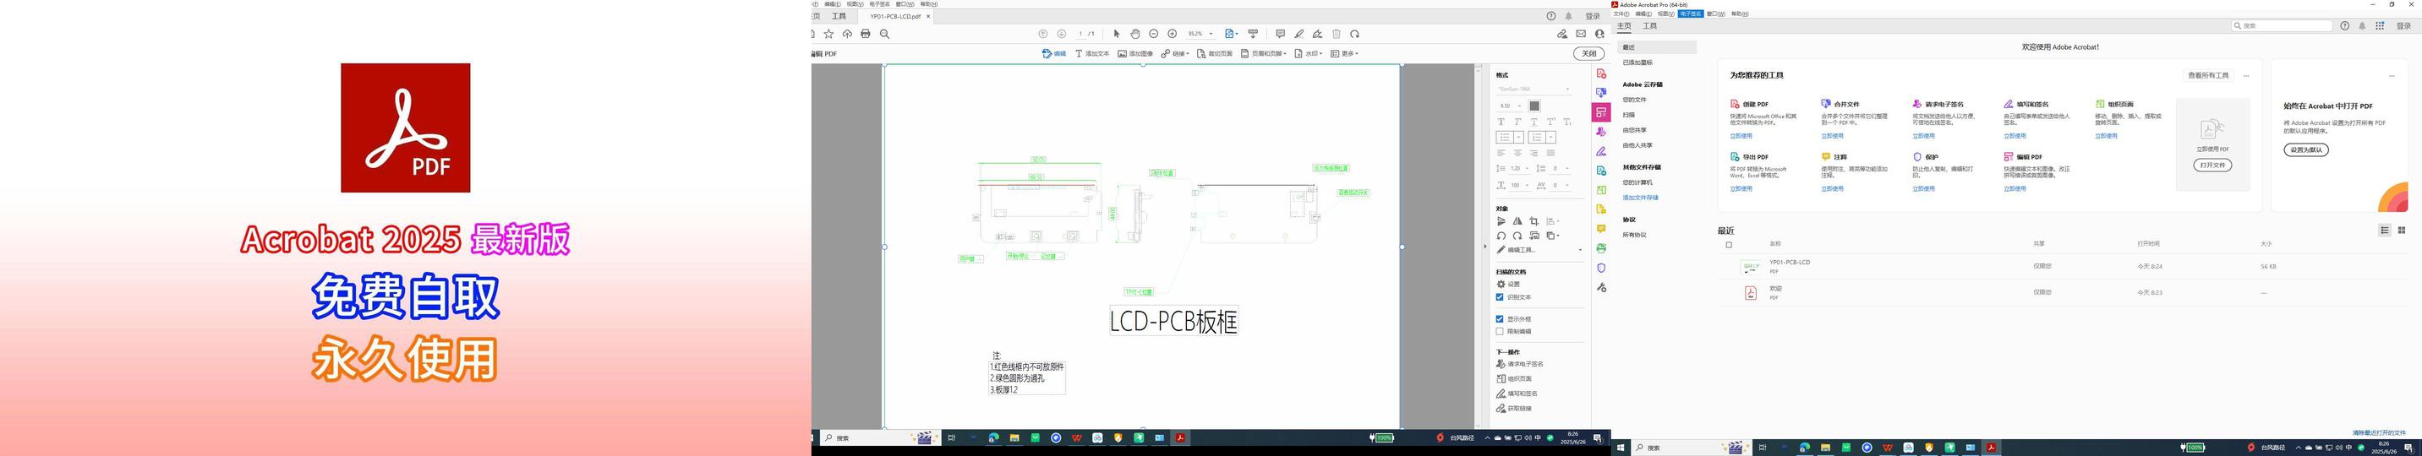Click the 查看所有工具 button
This screenshot has height=456, width=2422.
tap(2207, 75)
